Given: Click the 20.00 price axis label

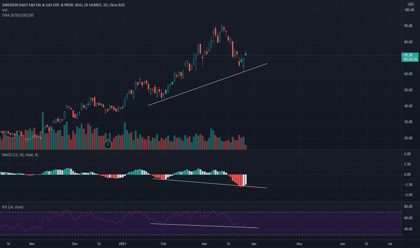Looking at the screenshot, I should 408,138.
